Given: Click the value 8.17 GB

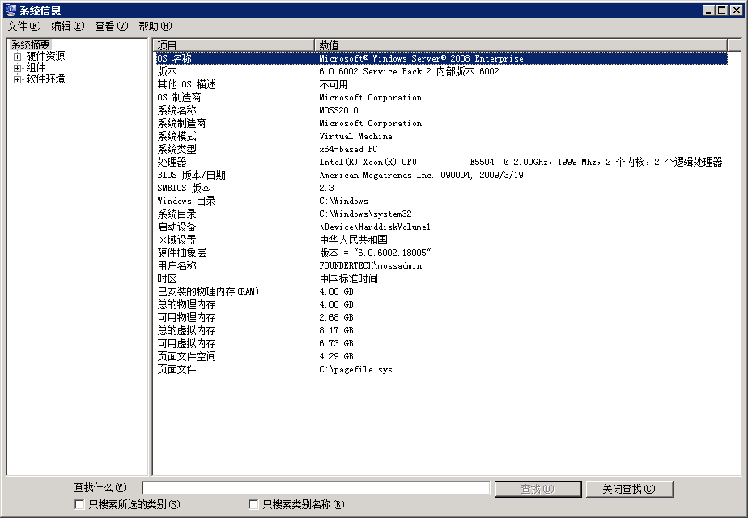Looking at the screenshot, I should [336, 330].
